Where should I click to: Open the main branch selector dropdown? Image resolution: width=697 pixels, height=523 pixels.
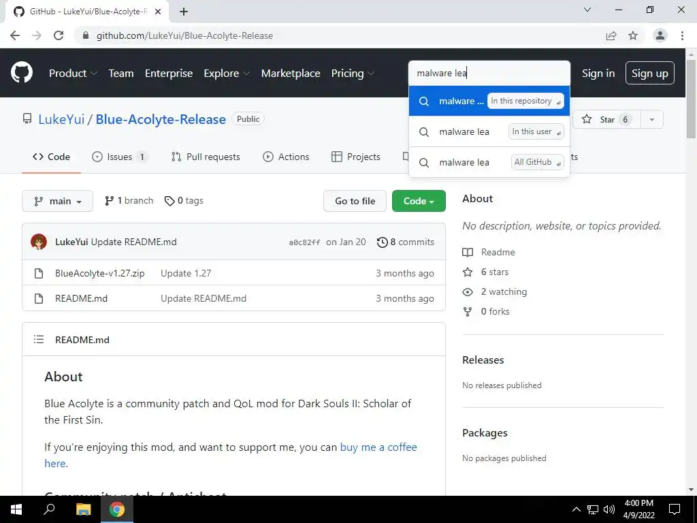[x=57, y=201]
